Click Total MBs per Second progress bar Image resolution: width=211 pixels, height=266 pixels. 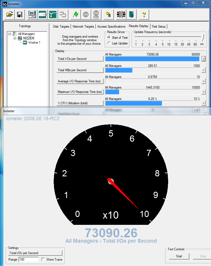(x=153, y=70)
